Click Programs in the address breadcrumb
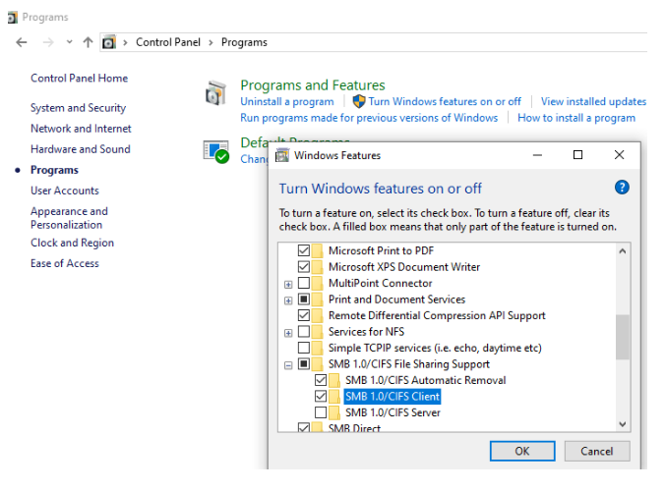The image size is (665, 491). pos(244,42)
